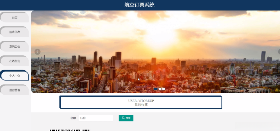Click the 航空订票系统 header title
Viewport: 280px width, 131px height.
[139, 5]
